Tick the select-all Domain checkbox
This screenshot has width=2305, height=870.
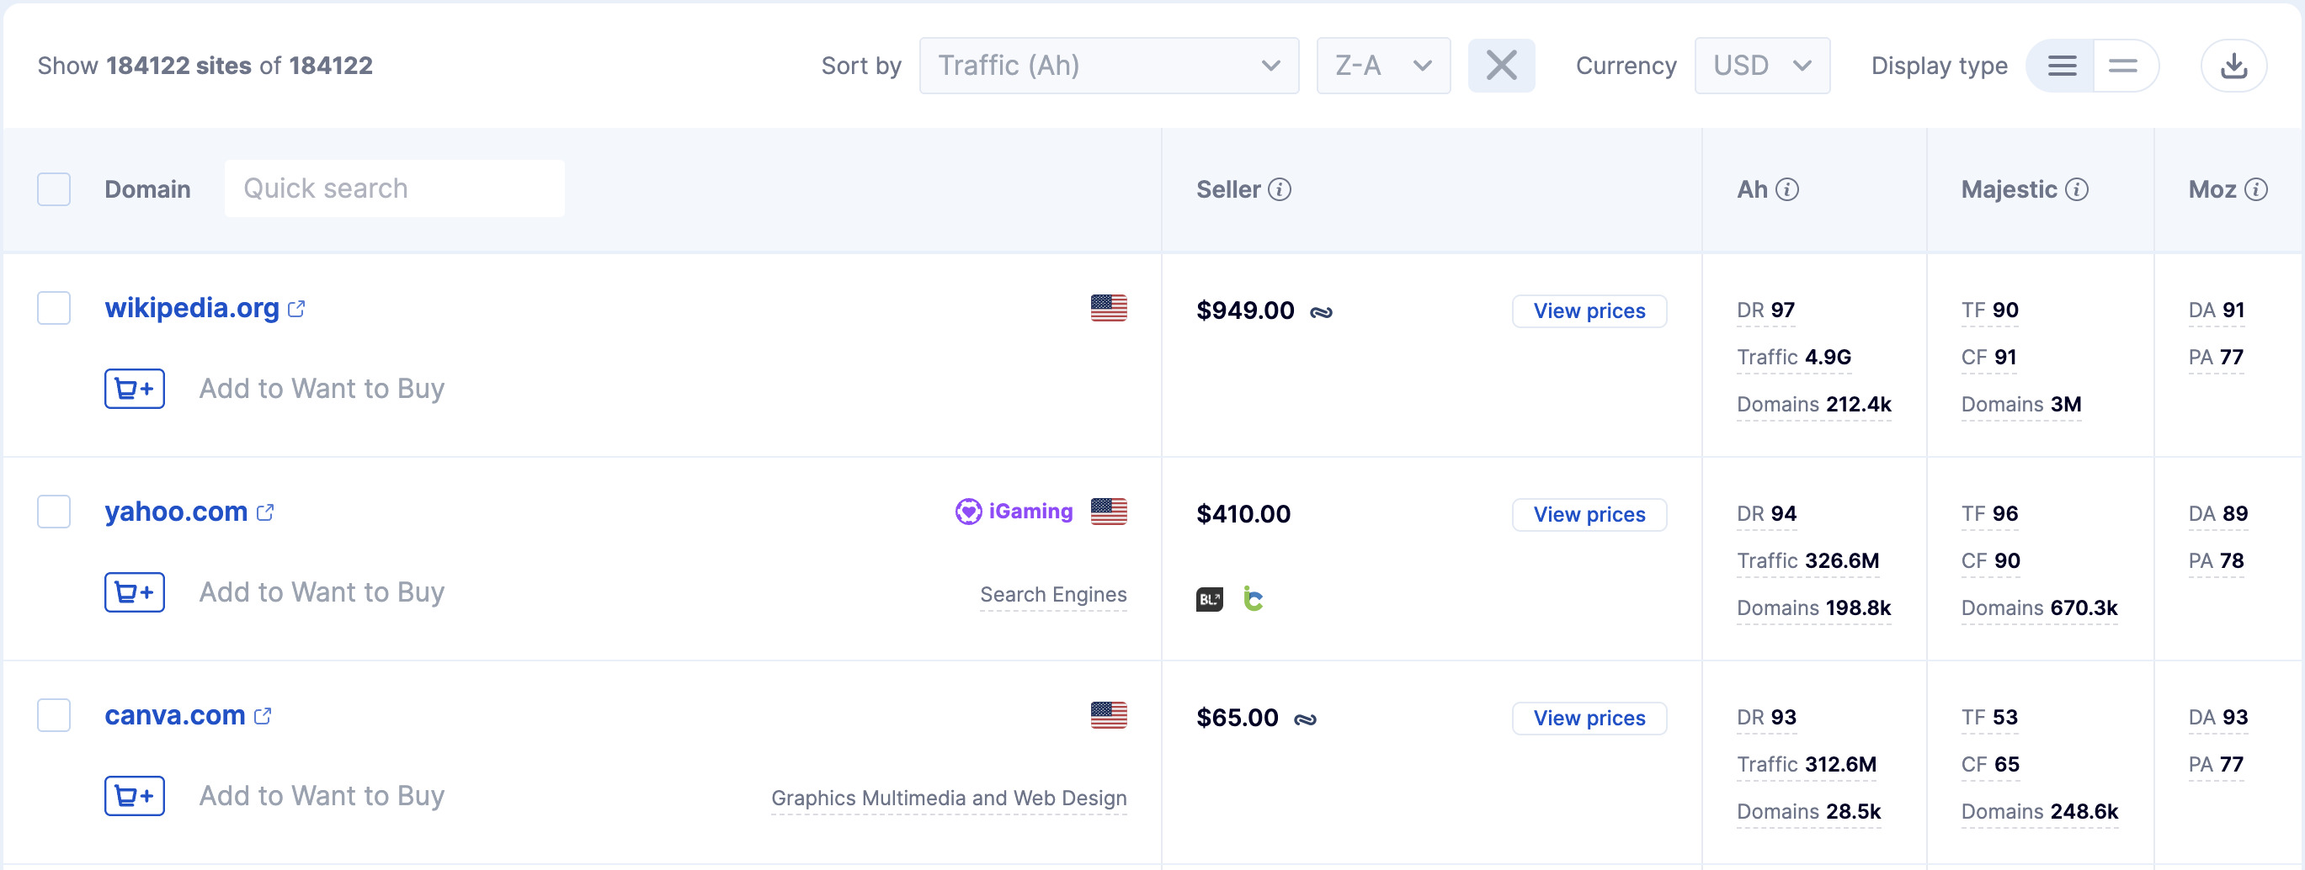tap(54, 189)
